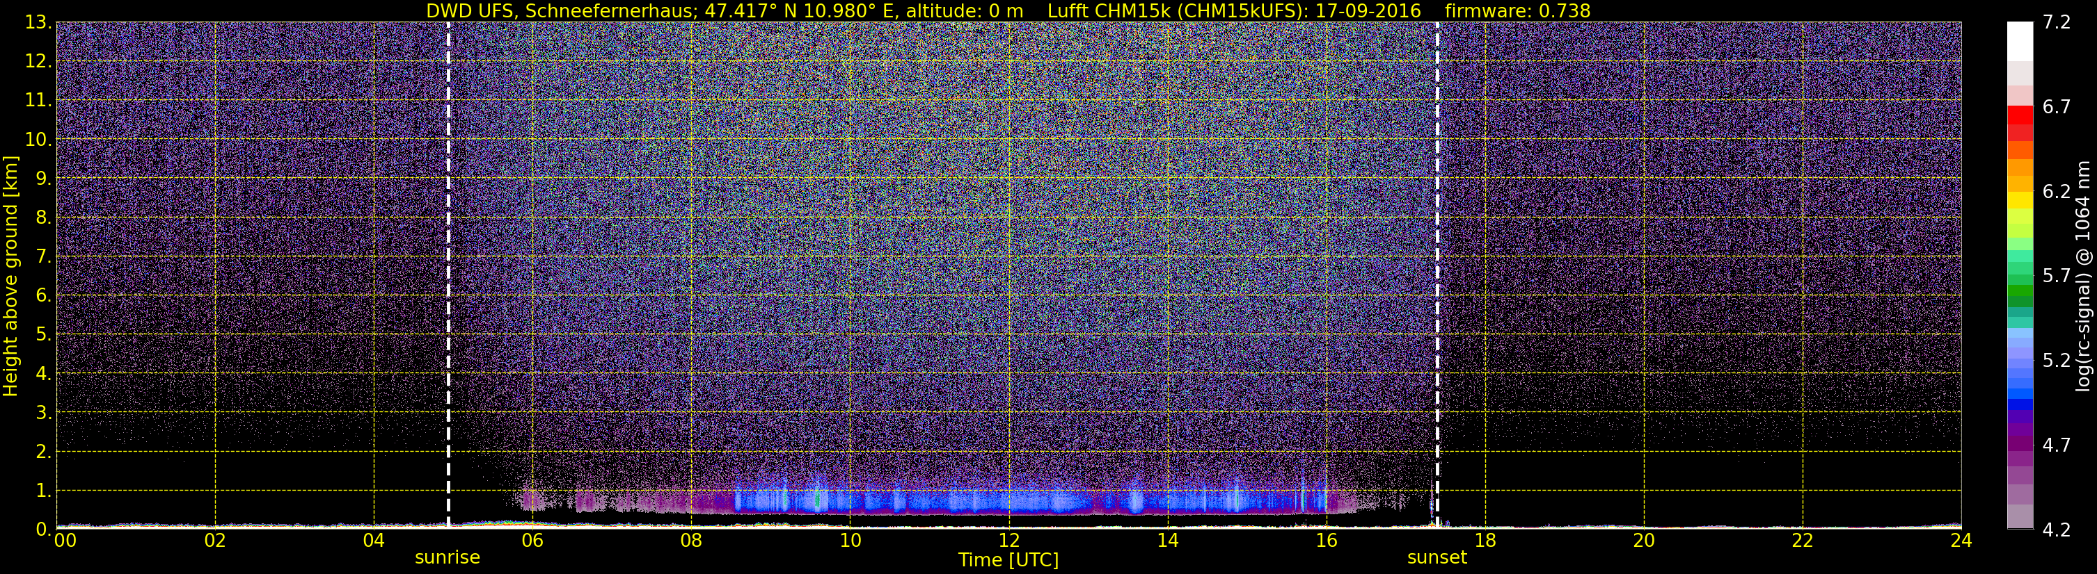Click the 'firmware: 0.738' text
Image resolution: width=2097 pixels, height=574 pixels.
tap(1517, 10)
